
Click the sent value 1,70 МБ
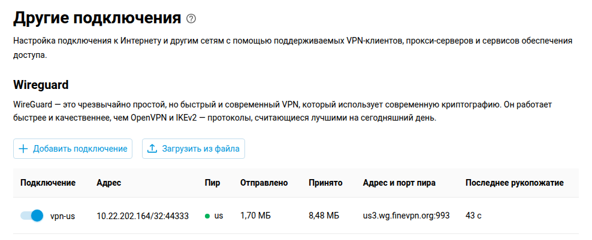pos(256,216)
